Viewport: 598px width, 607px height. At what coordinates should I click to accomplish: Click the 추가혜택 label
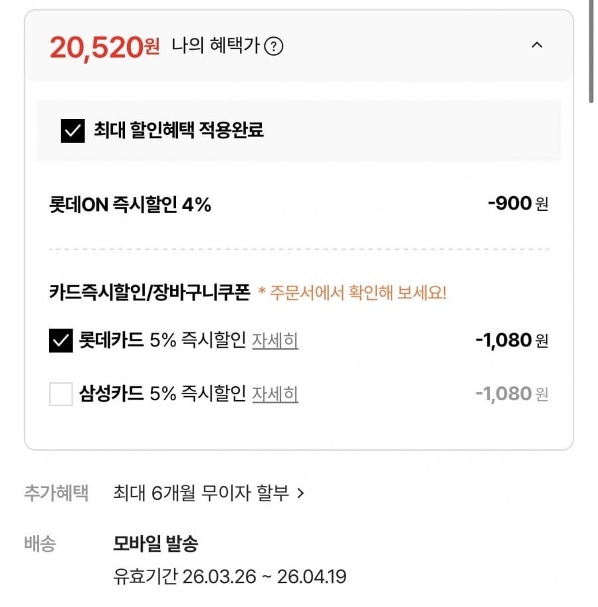(x=56, y=493)
